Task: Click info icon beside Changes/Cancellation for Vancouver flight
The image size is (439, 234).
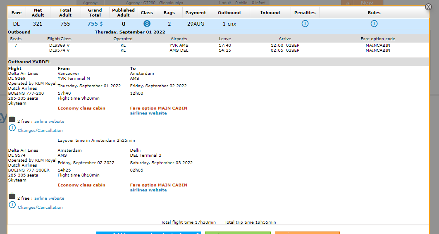Action: click(12, 128)
